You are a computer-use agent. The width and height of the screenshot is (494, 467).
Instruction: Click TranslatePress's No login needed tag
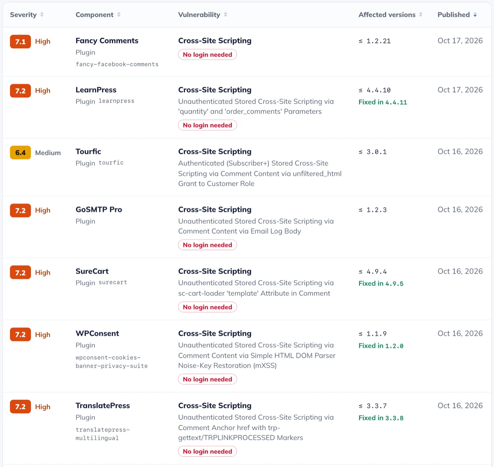207,451
